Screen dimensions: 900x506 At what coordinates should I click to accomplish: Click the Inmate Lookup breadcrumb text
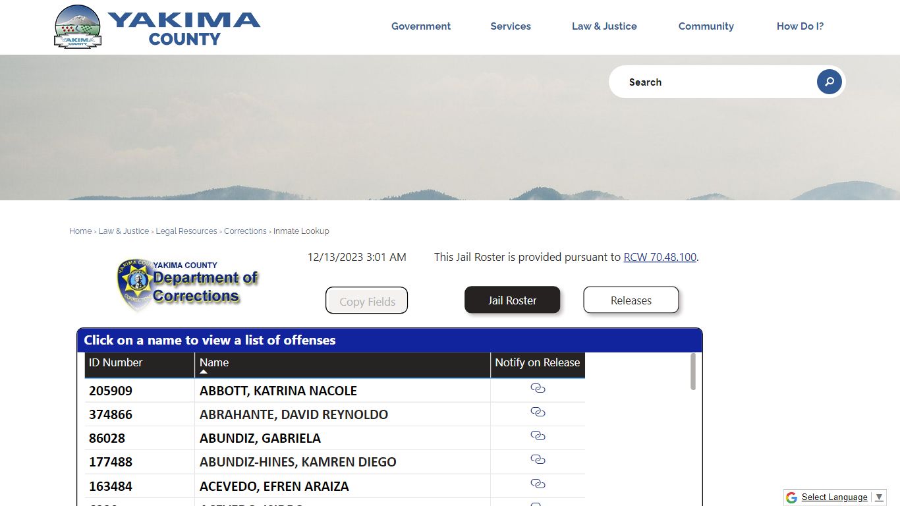tap(301, 231)
